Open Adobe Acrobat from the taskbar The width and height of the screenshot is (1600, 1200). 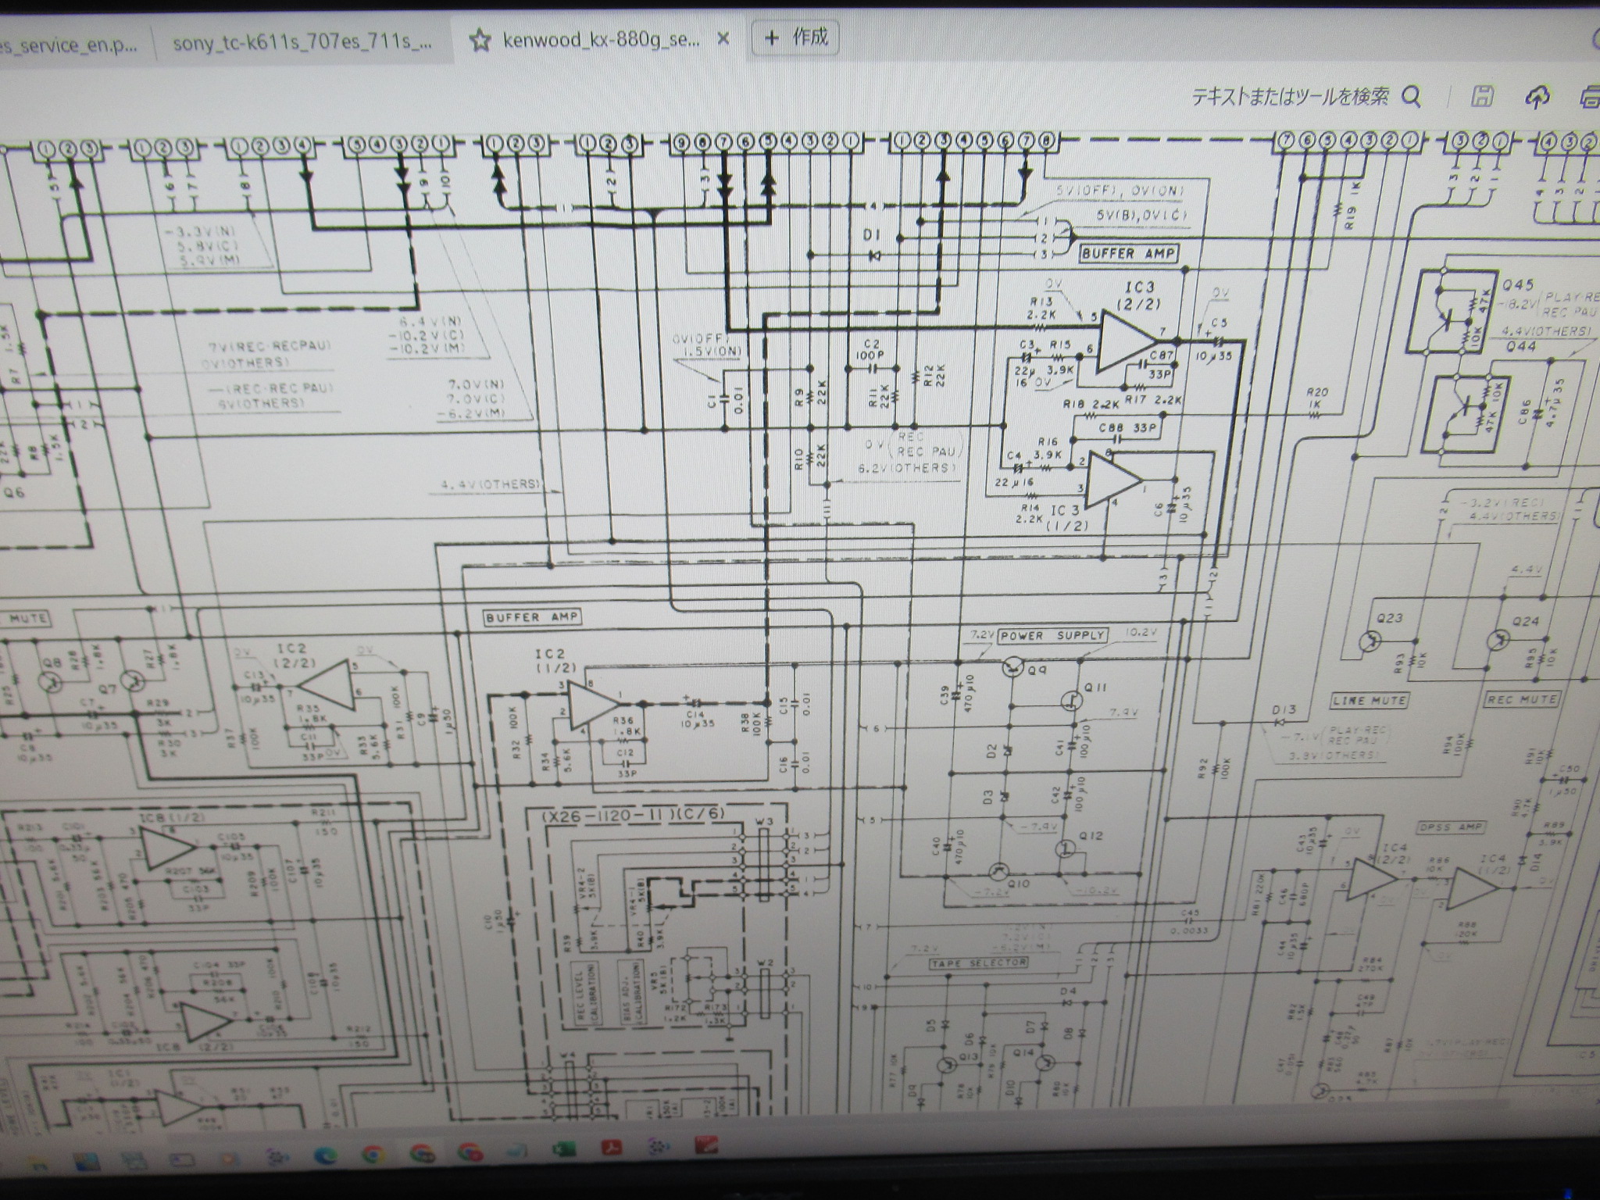[x=612, y=1147]
